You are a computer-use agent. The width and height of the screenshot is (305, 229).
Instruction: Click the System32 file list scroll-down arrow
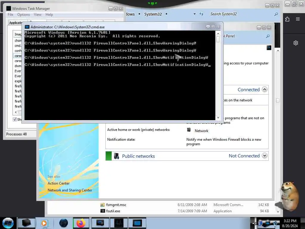tap(278, 211)
